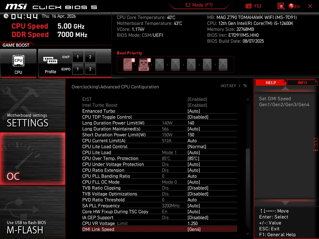Open the HOT KEY list
This screenshot has width=319, height=239.
pos(228,86)
